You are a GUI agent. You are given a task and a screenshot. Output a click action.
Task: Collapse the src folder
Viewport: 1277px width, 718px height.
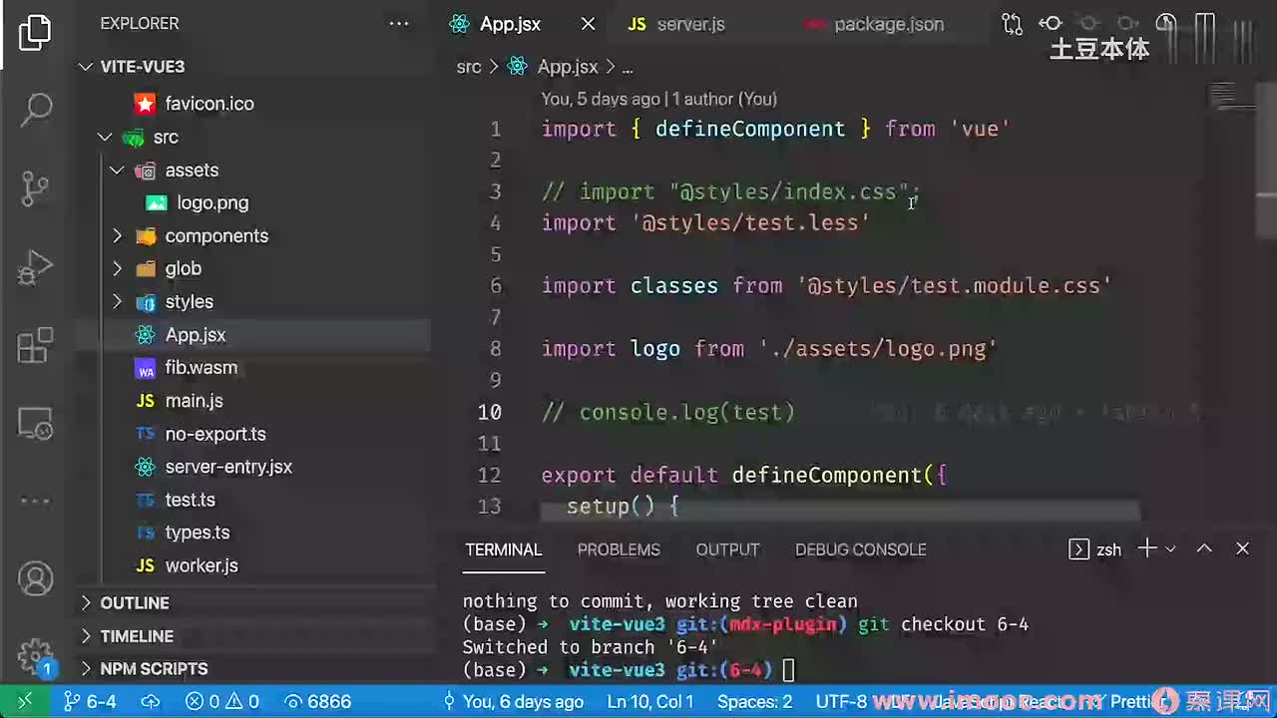coord(105,138)
